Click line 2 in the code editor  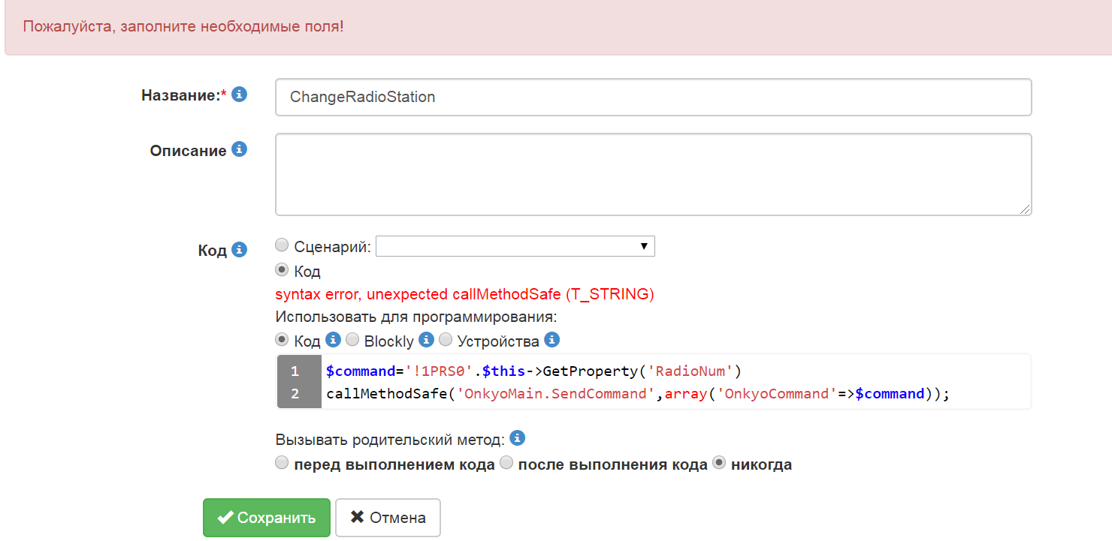coord(637,394)
